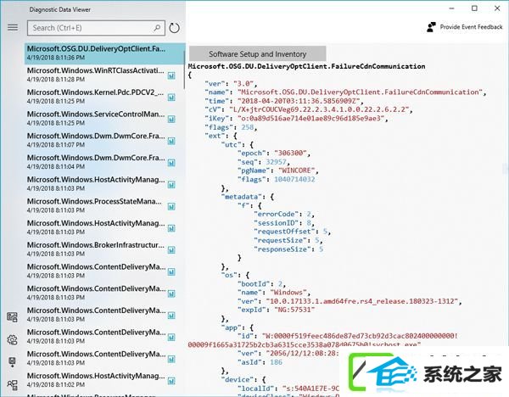Image resolution: width=509 pixels, height=397 pixels.
Task: Click the "expId" value NG:57531
Action: (294, 310)
